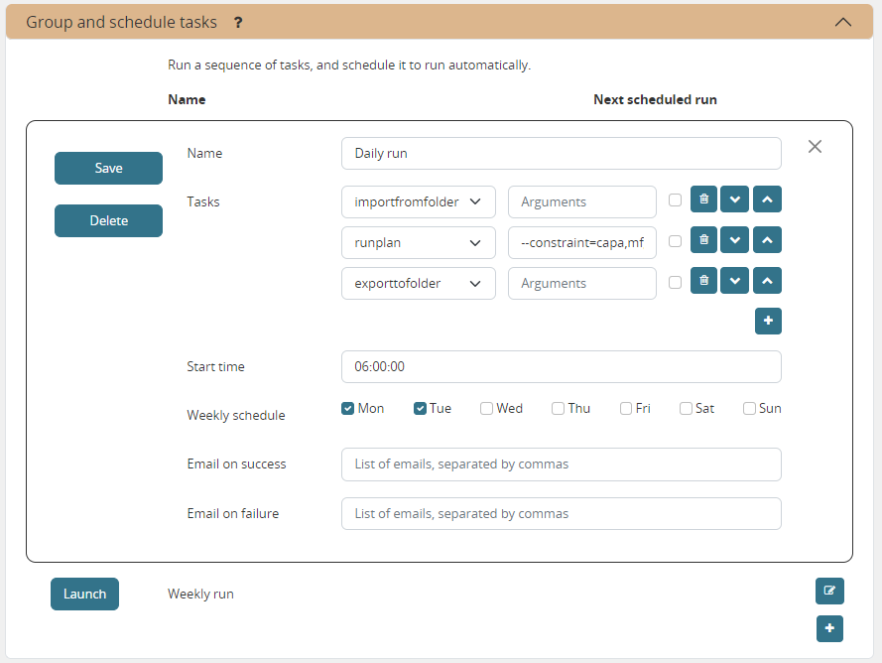Edit the Weekly run entry via pencil icon
882x663 pixels.
tap(829, 591)
